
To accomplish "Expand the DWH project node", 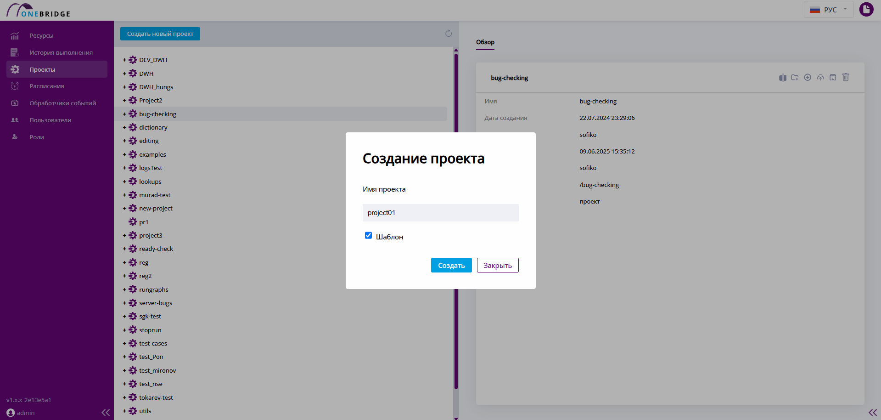I will pyautogui.click(x=124, y=74).
